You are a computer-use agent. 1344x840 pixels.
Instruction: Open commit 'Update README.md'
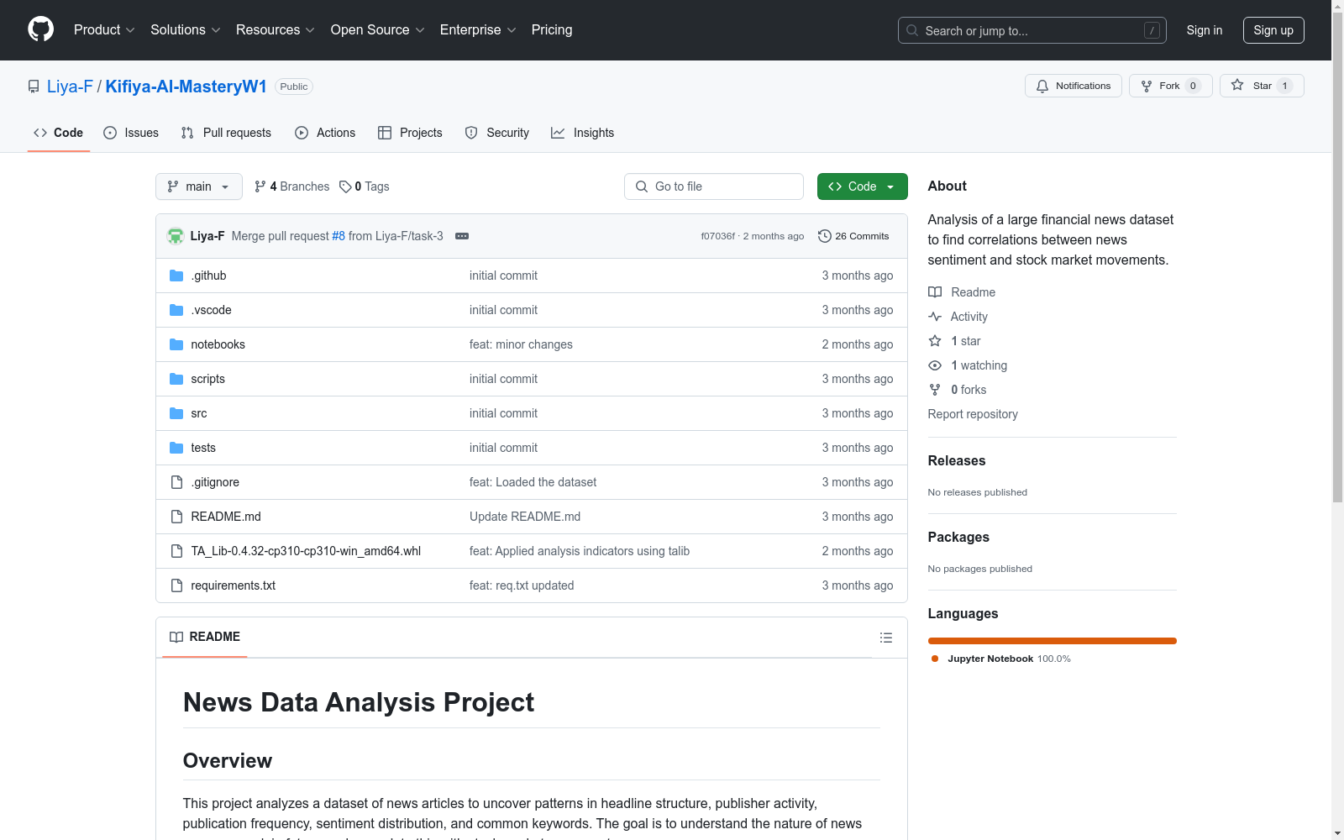click(525, 517)
